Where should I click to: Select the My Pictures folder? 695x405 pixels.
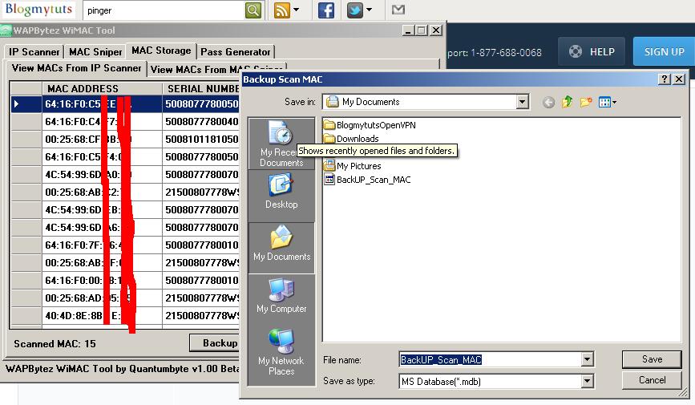(353, 166)
